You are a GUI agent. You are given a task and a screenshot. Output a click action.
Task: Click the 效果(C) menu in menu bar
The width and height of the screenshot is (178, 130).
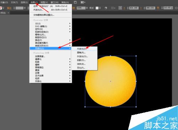(34, 2)
